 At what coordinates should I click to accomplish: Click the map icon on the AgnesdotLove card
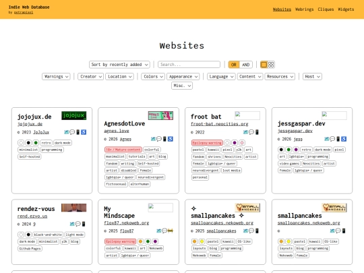click(x=153, y=139)
